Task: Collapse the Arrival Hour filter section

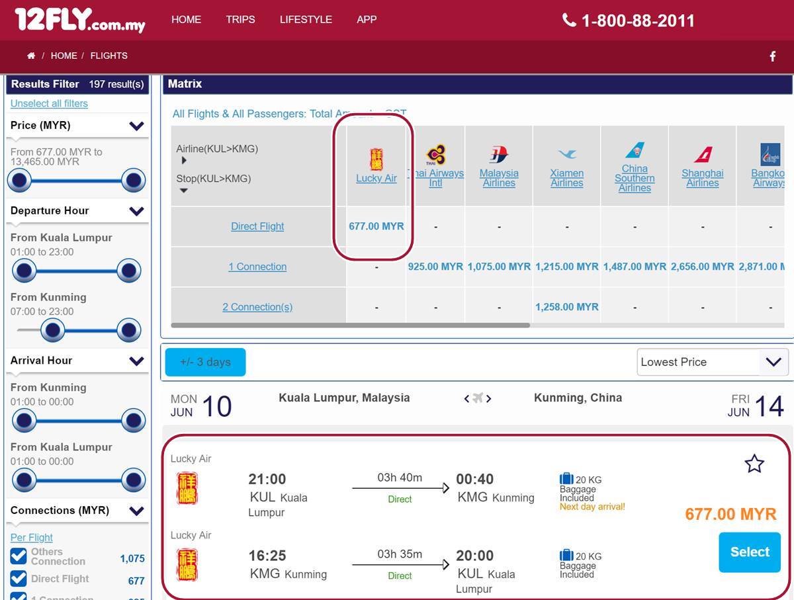Action: pyautogui.click(x=136, y=361)
